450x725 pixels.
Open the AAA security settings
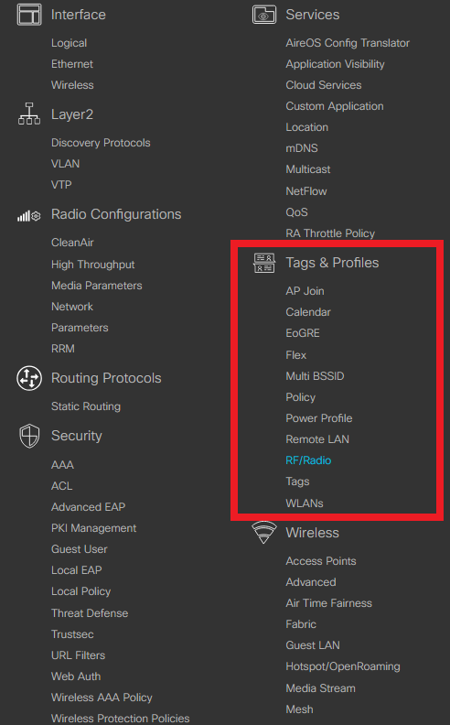click(62, 465)
